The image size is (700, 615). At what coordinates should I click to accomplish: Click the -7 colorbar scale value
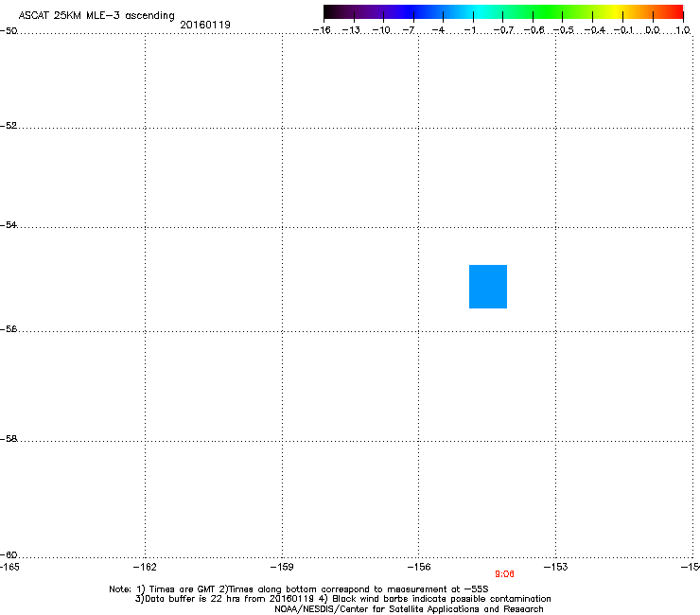(x=409, y=30)
